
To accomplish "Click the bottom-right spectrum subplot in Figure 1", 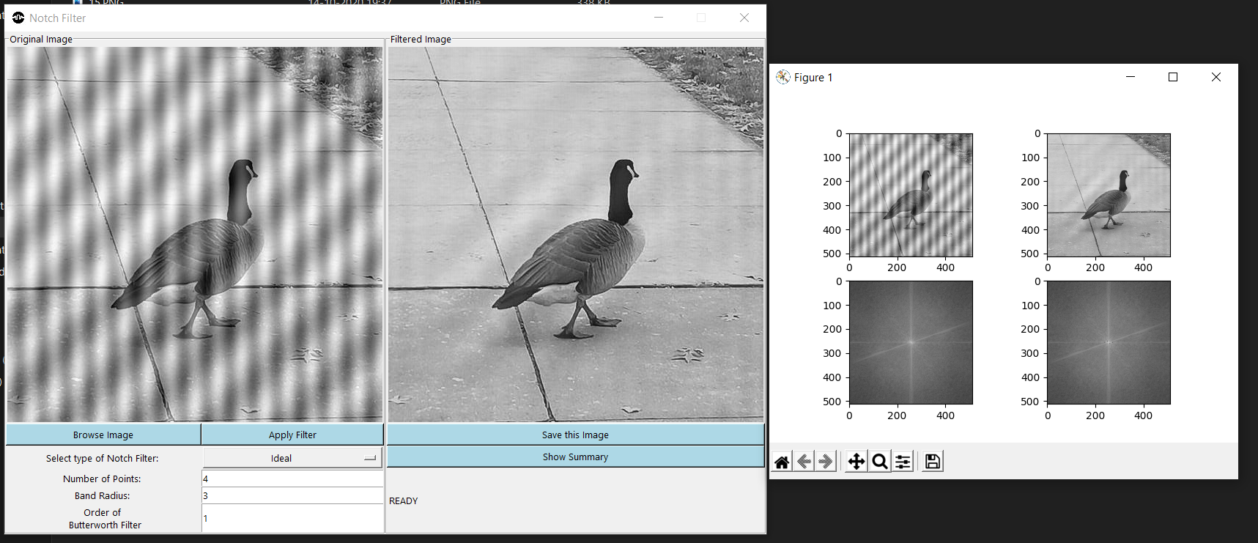I will point(1109,342).
